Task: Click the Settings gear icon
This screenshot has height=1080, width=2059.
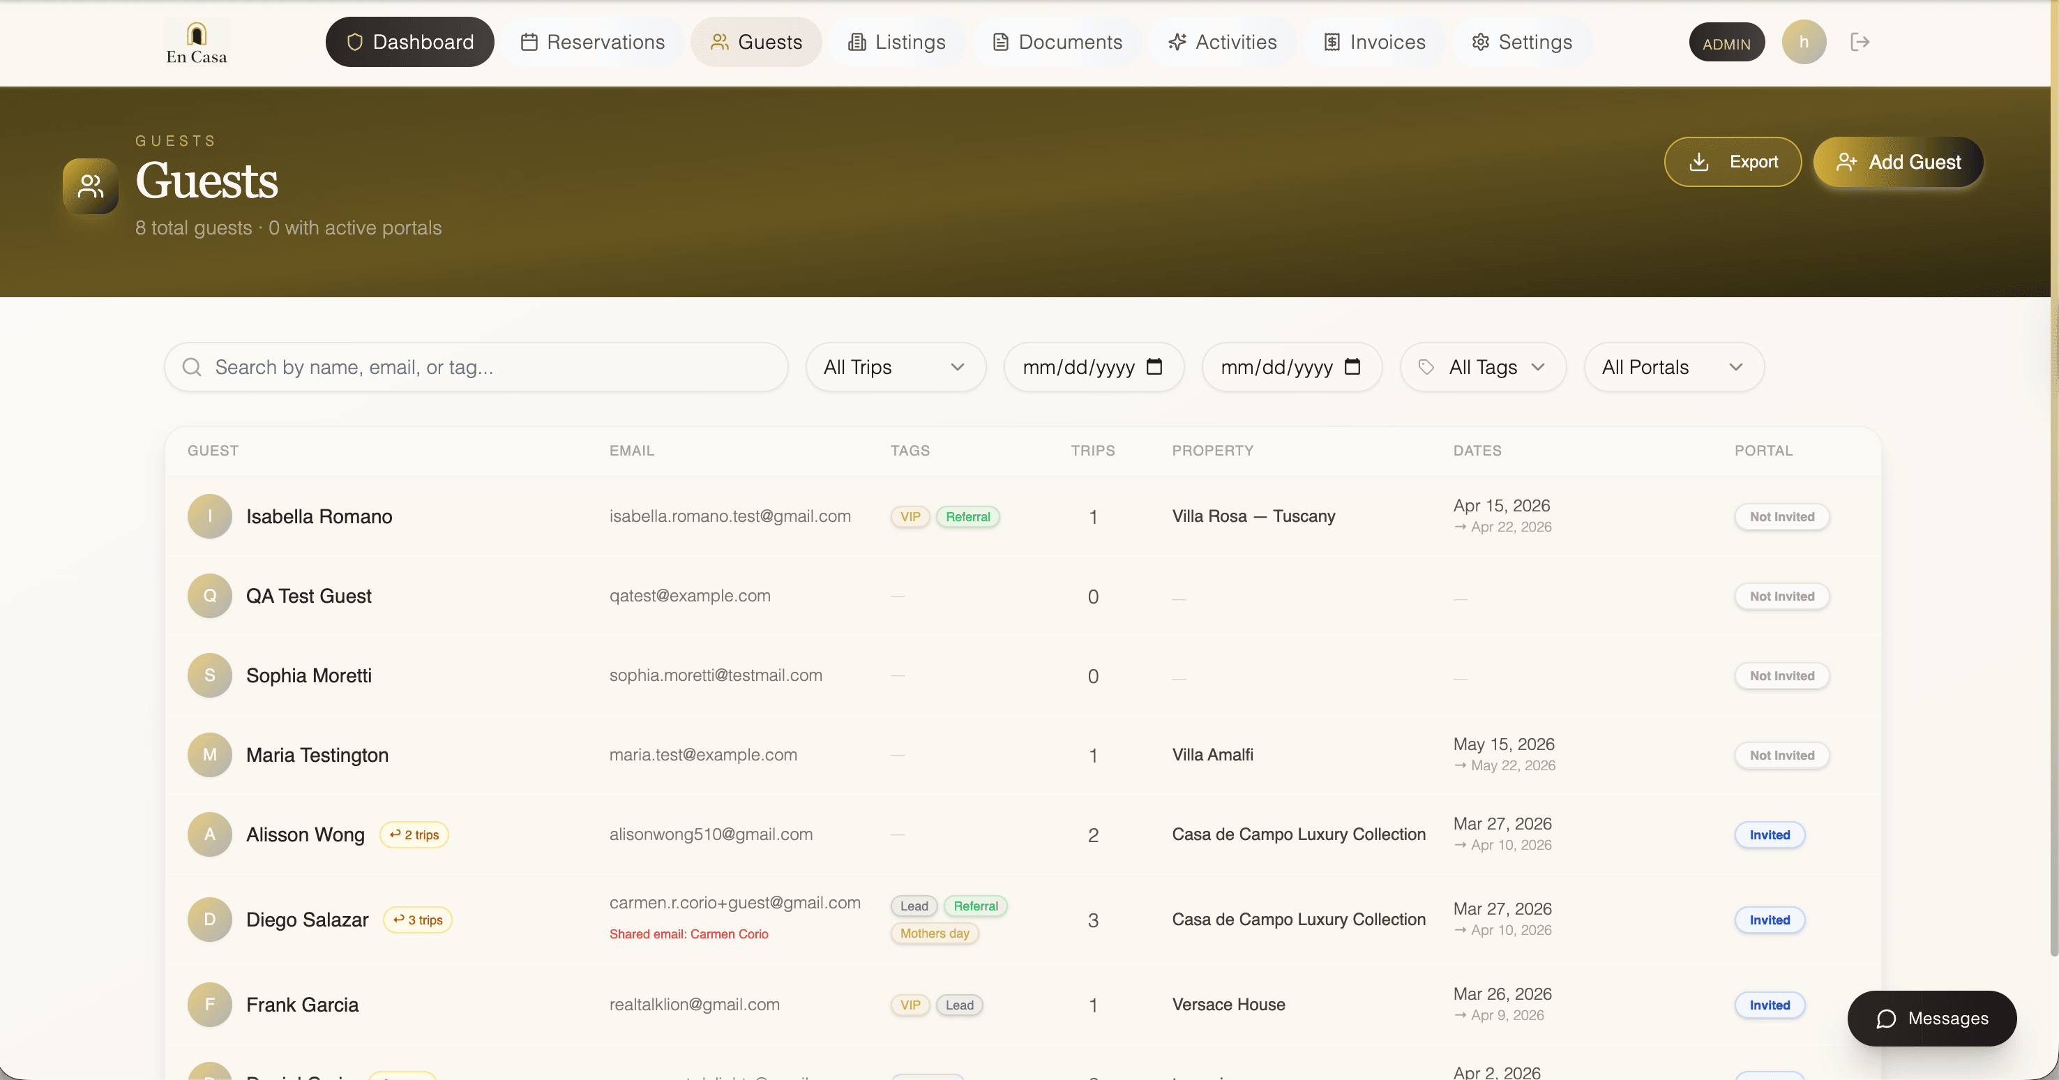Action: coord(1479,42)
